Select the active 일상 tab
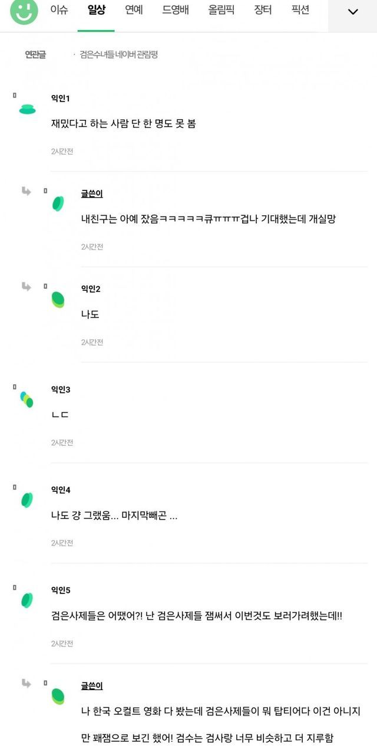Viewport: 377px width, 755px height. [96, 10]
